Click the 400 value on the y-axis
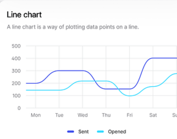Image resolution: width=177 pixels, height=139 pixels. (16, 59)
